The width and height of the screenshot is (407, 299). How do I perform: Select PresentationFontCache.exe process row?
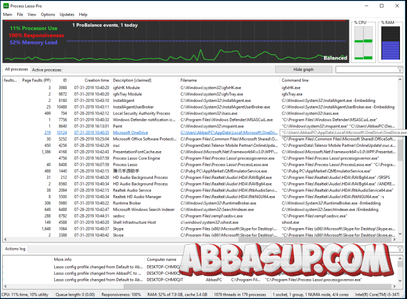click(200, 152)
